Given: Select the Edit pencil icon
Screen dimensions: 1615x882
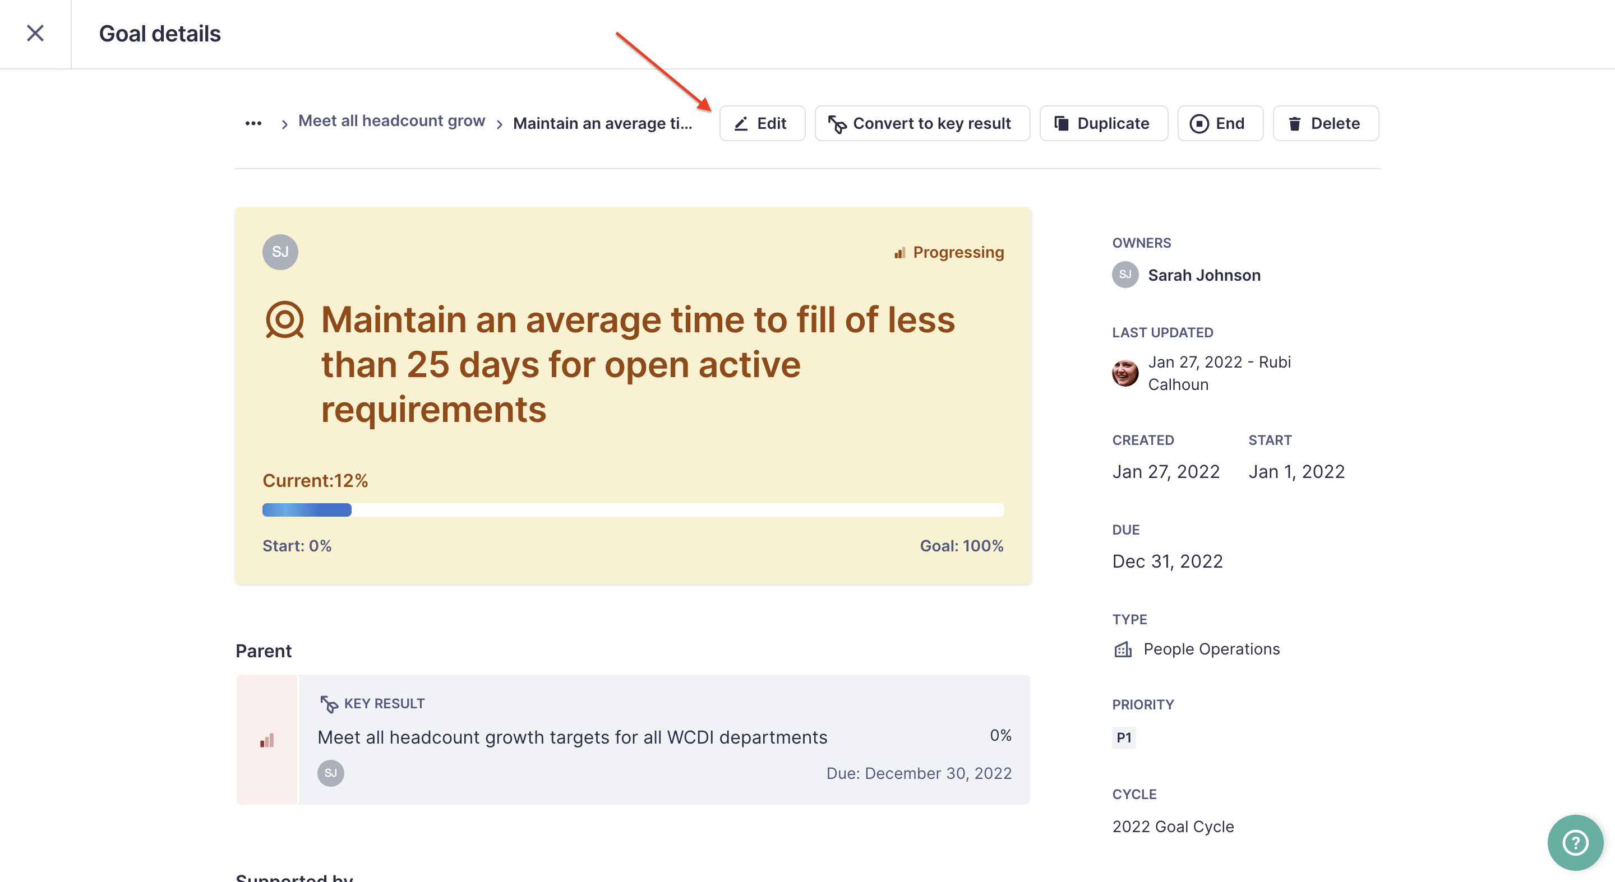Looking at the screenshot, I should click(x=742, y=123).
